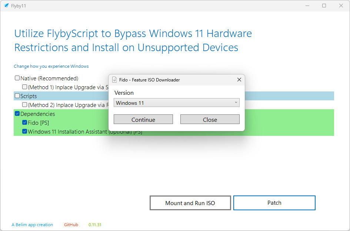Click the Flyby11 paper plane app icon
The image size is (350, 231).
[6, 6]
